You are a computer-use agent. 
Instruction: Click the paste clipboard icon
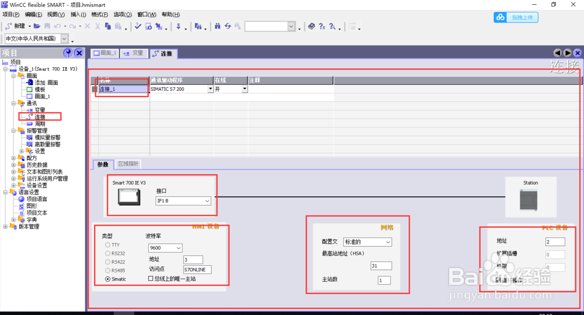tap(118, 26)
